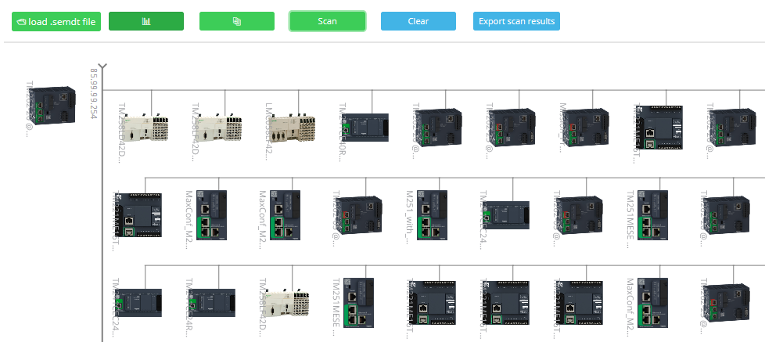Open the bar chart statistics button
The height and width of the screenshot is (342, 765).
click(145, 21)
